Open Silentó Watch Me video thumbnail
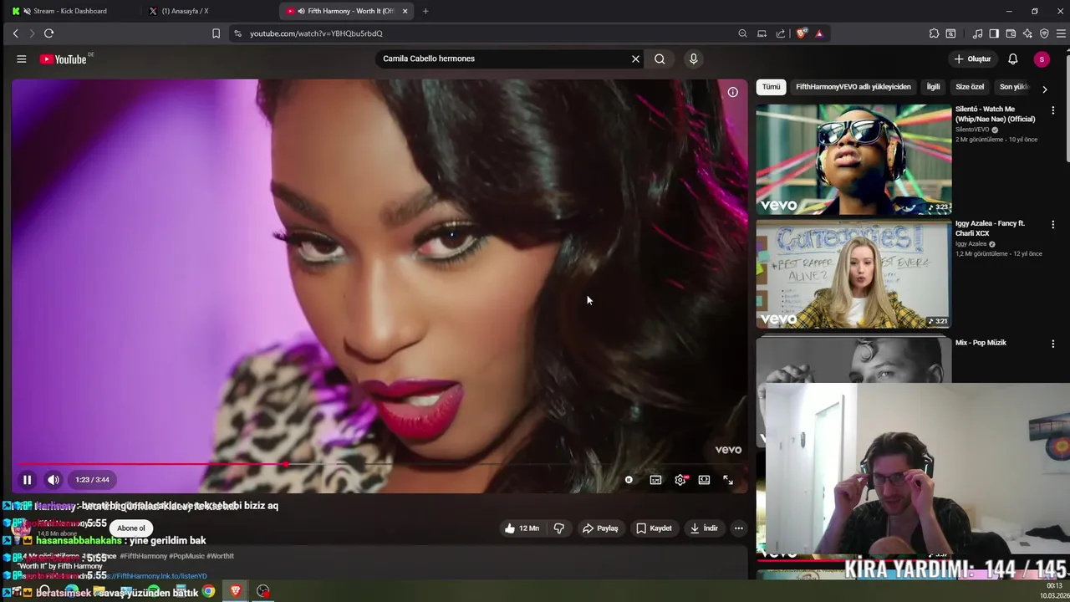1070x602 pixels. (x=853, y=160)
